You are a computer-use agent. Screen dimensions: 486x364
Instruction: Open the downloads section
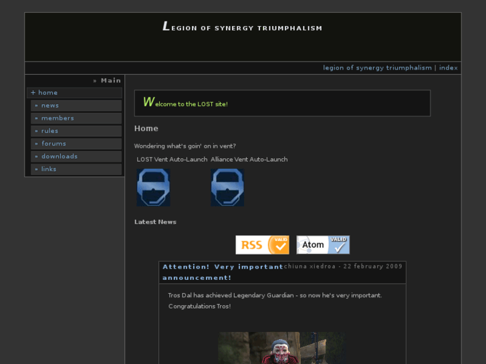[76, 156]
